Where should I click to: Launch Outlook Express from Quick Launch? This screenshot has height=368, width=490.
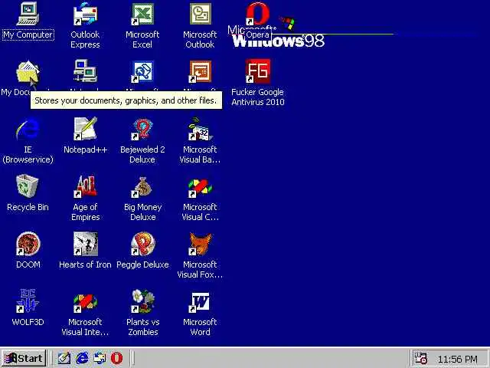100,358
